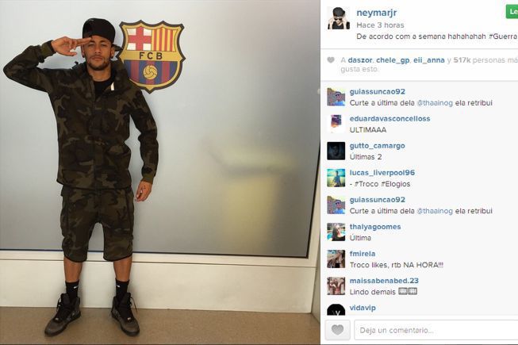
Task: Click the 'Deja un comentario' input field
Action: [x=436, y=330]
